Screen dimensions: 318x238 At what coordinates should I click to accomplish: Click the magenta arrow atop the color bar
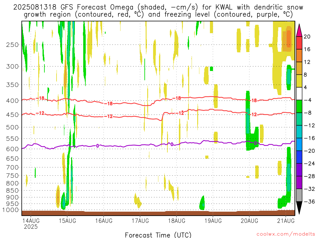click(x=299, y=30)
